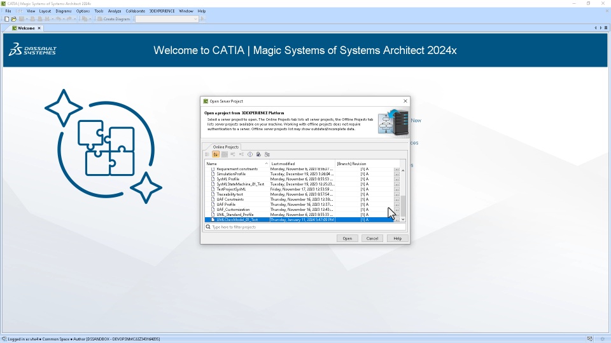Image resolution: width=611 pixels, height=343 pixels.
Task: Open the ellipsis button on the SysML Profile row
Action: [x=397, y=179]
